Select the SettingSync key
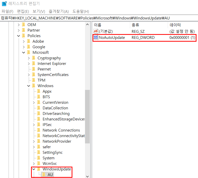Viewport: 198px width, 178px height. click(52, 152)
